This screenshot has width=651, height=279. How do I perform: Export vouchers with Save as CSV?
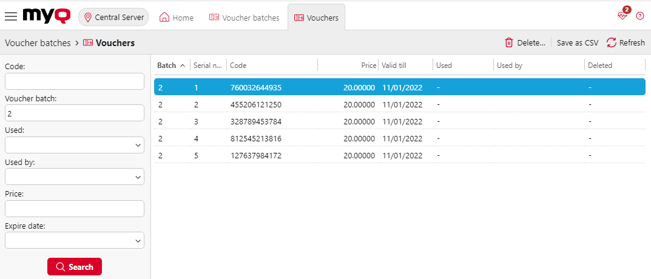pos(578,43)
